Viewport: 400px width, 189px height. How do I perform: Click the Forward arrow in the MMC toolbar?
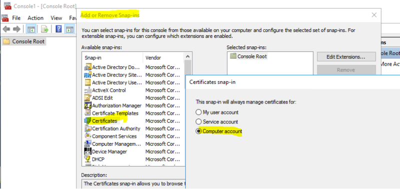click(16, 29)
